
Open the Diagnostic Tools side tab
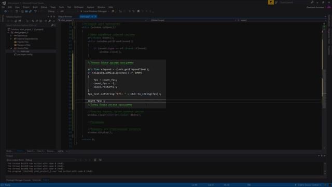pyautogui.click(x=329, y=36)
